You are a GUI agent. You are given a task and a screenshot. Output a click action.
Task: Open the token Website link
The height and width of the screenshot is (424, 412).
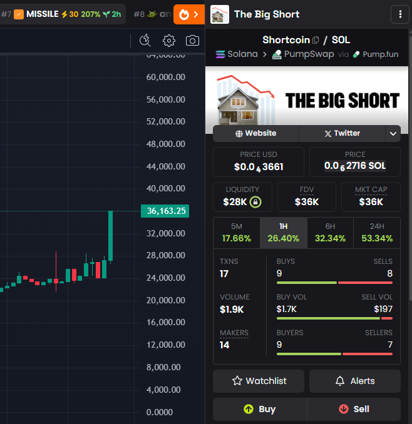(256, 133)
